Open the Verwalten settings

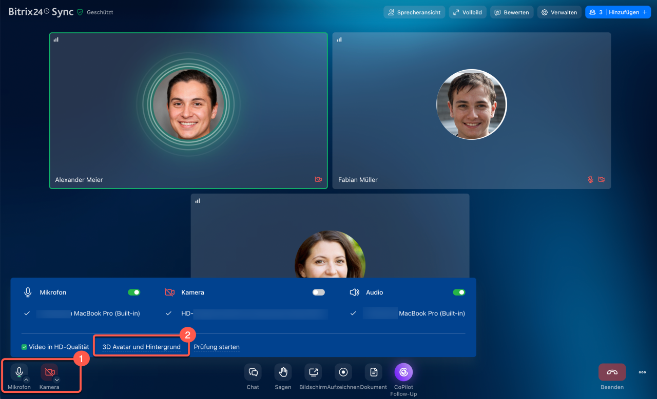559,12
